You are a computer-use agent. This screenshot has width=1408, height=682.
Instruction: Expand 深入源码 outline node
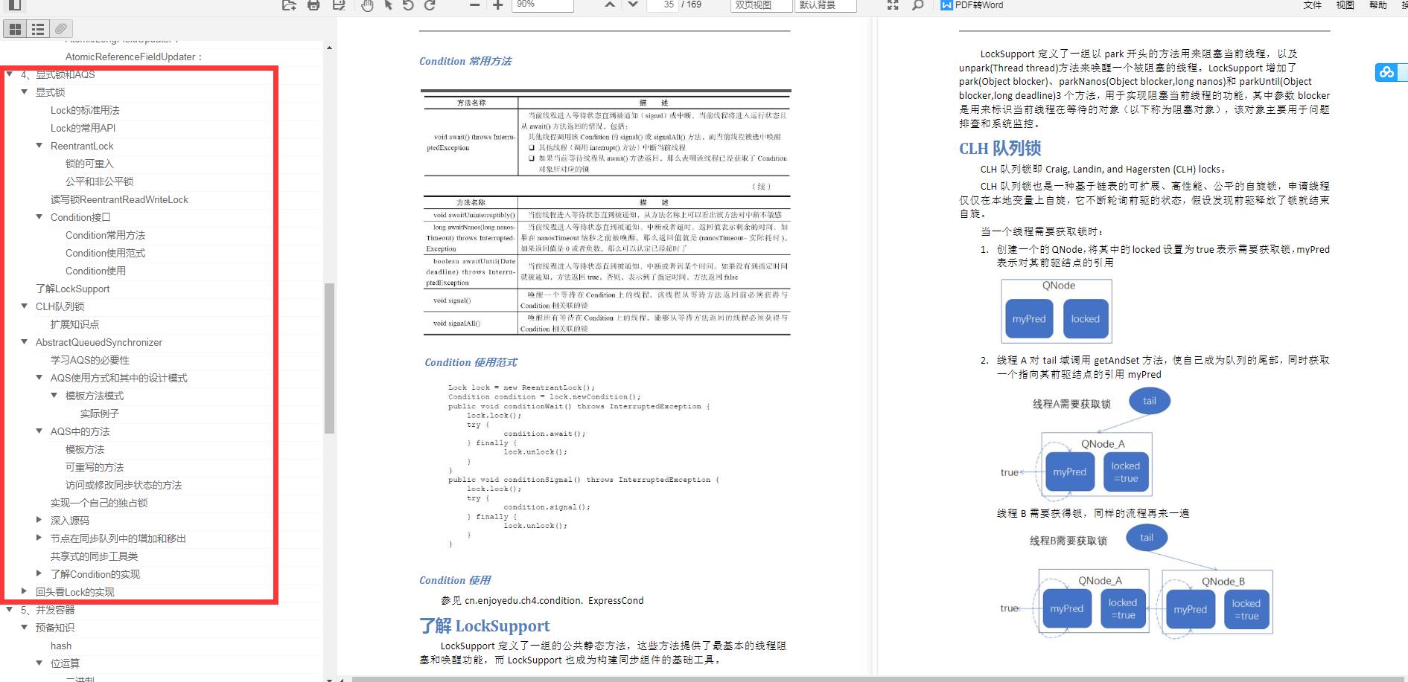[39, 521]
